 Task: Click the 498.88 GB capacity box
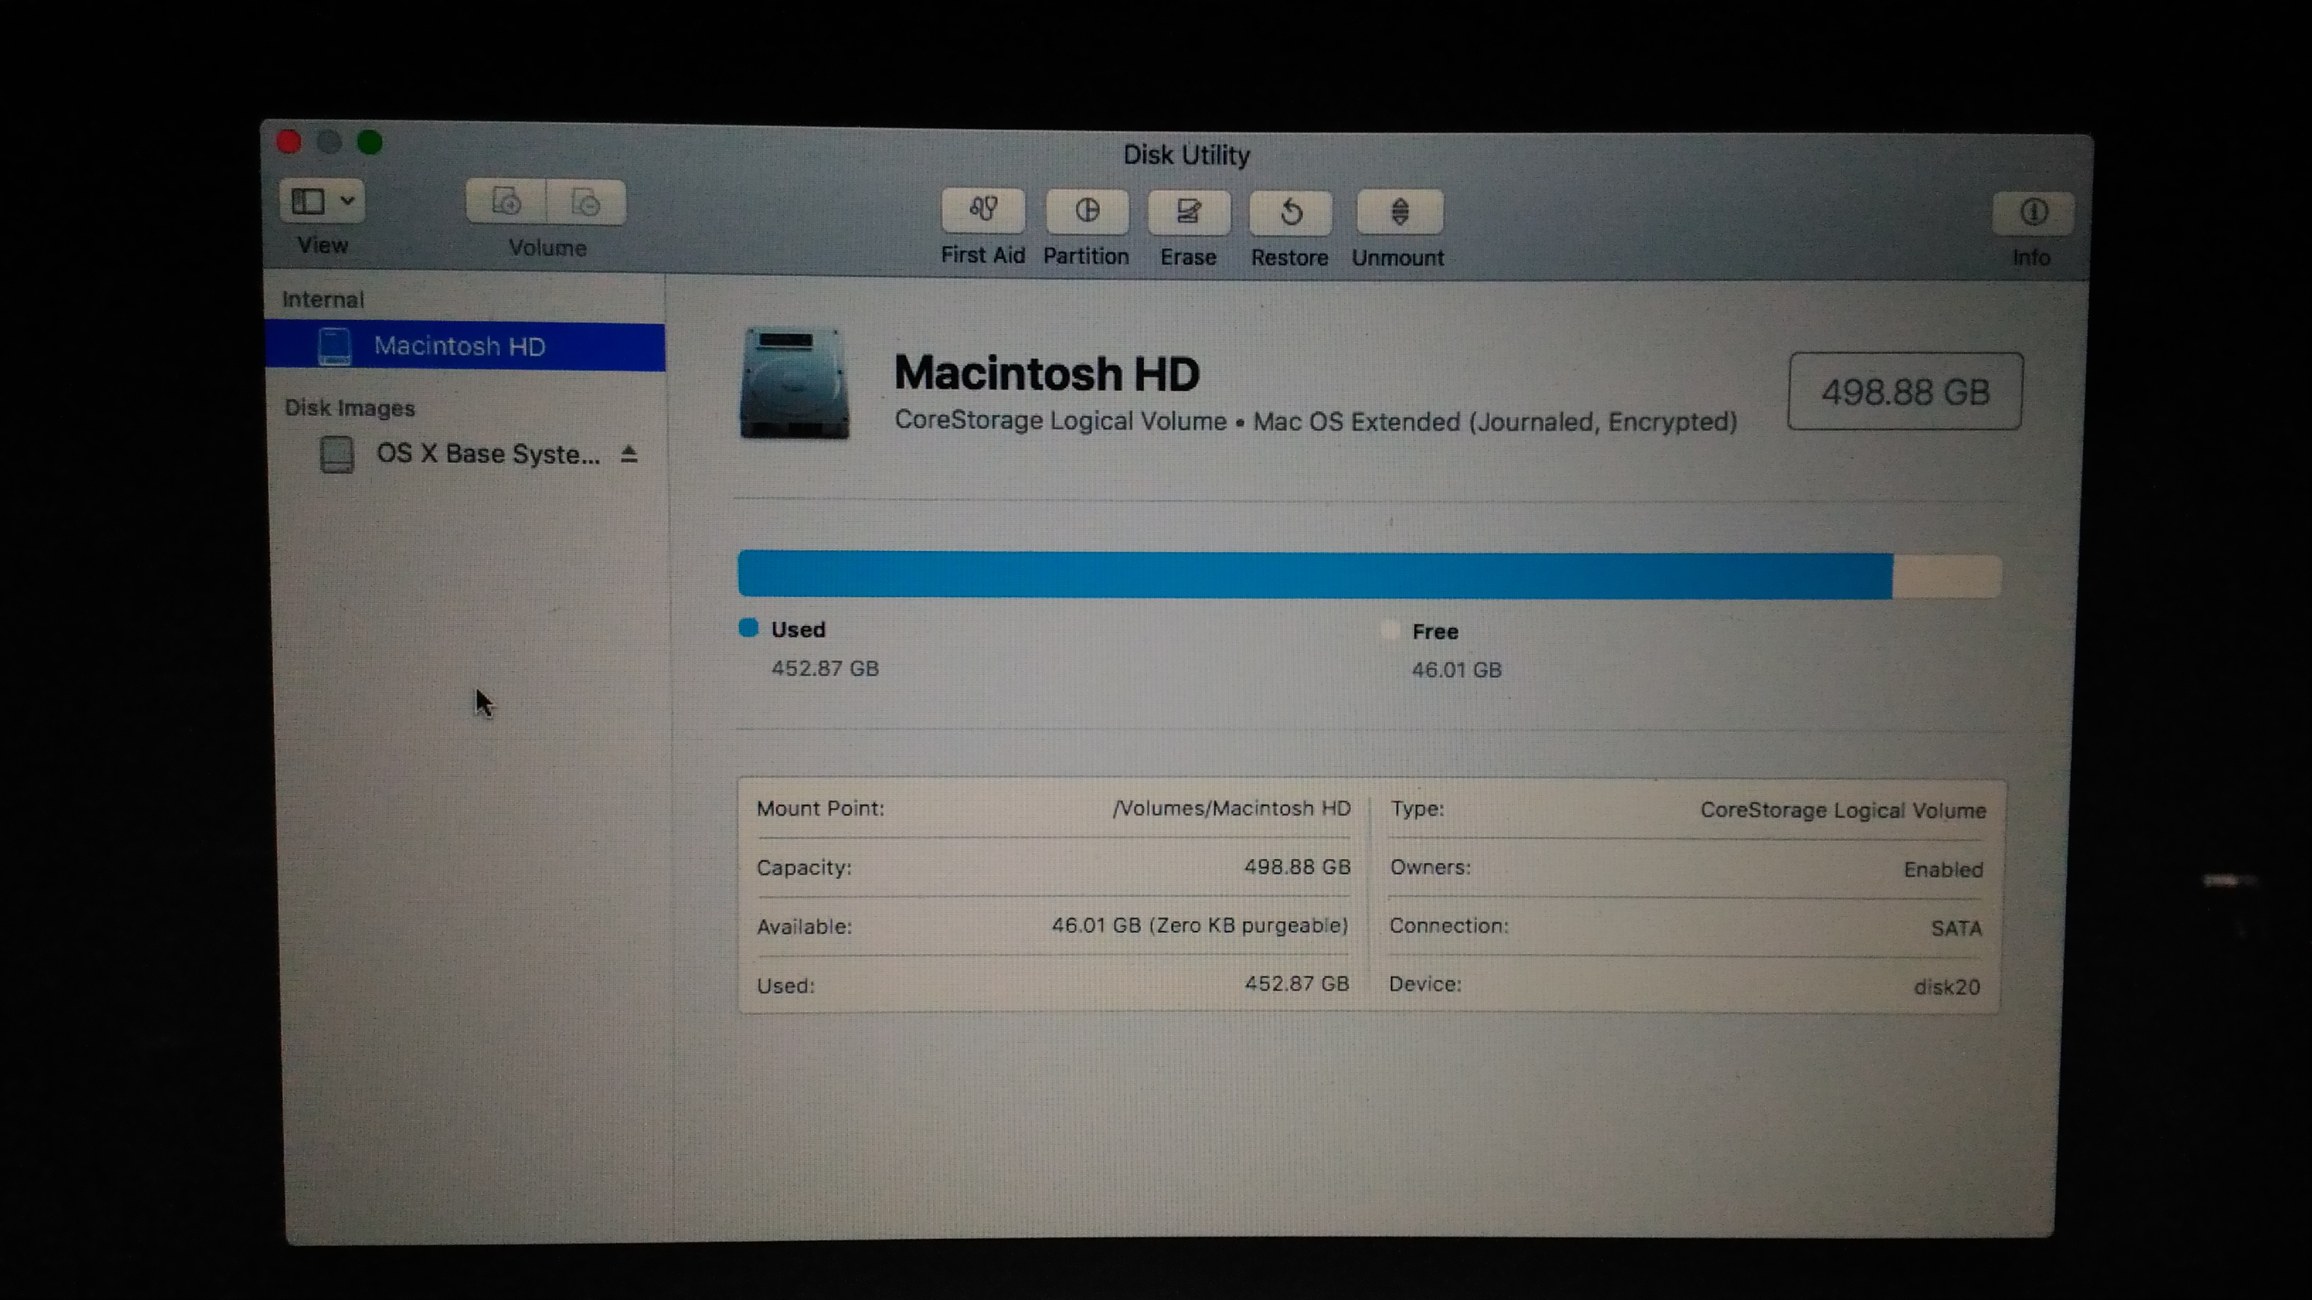pyautogui.click(x=1905, y=391)
